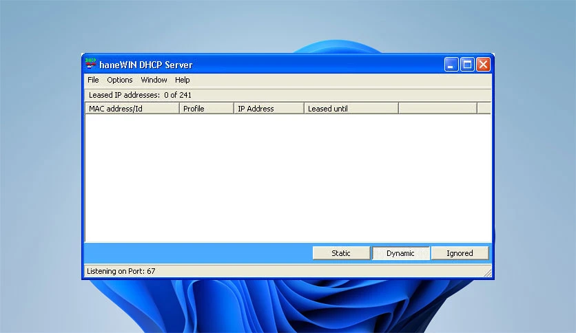576x333 pixels.
Task: Click the Ignored button
Action: 460,253
